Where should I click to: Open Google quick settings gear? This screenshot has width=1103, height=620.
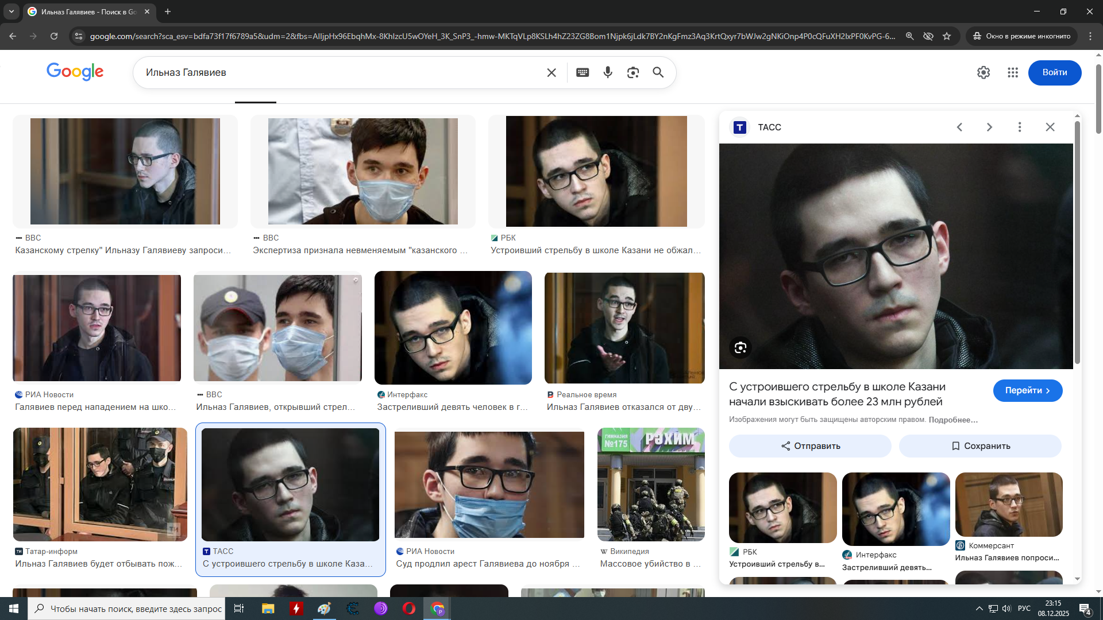(x=984, y=72)
